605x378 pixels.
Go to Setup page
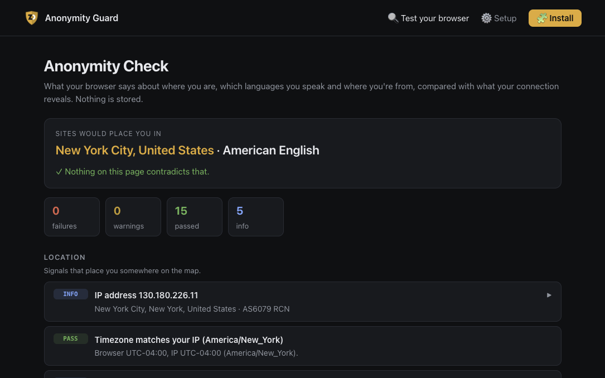(498, 18)
